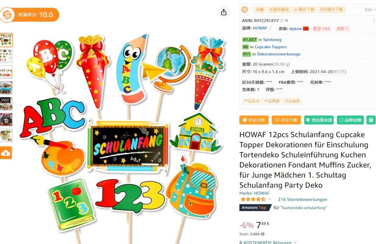Image resolution: width=376 pixels, height=244 pixels.
Task: Click the 评论下载 review download button
Action: click(x=286, y=120)
